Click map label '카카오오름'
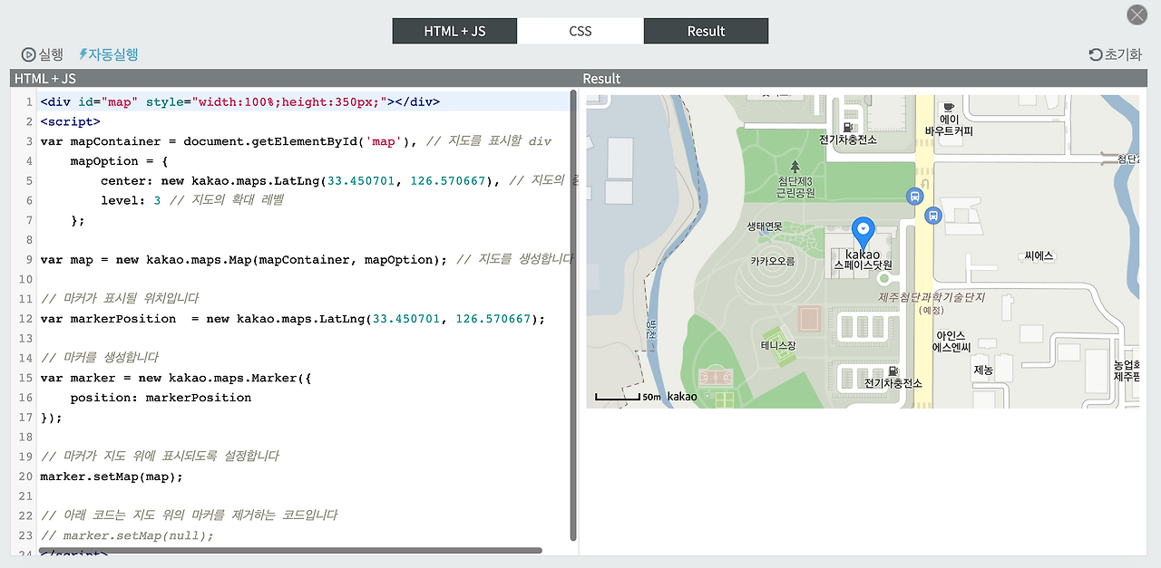1161x568 pixels. click(772, 261)
